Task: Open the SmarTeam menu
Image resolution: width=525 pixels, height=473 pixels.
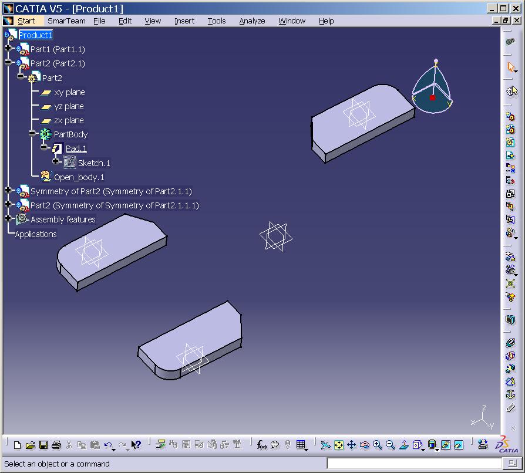Action: coord(66,21)
